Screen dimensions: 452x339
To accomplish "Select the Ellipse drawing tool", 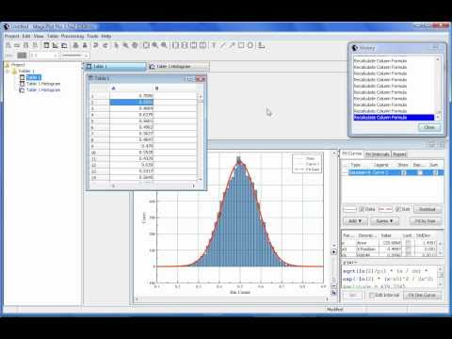I will [x=250, y=45].
